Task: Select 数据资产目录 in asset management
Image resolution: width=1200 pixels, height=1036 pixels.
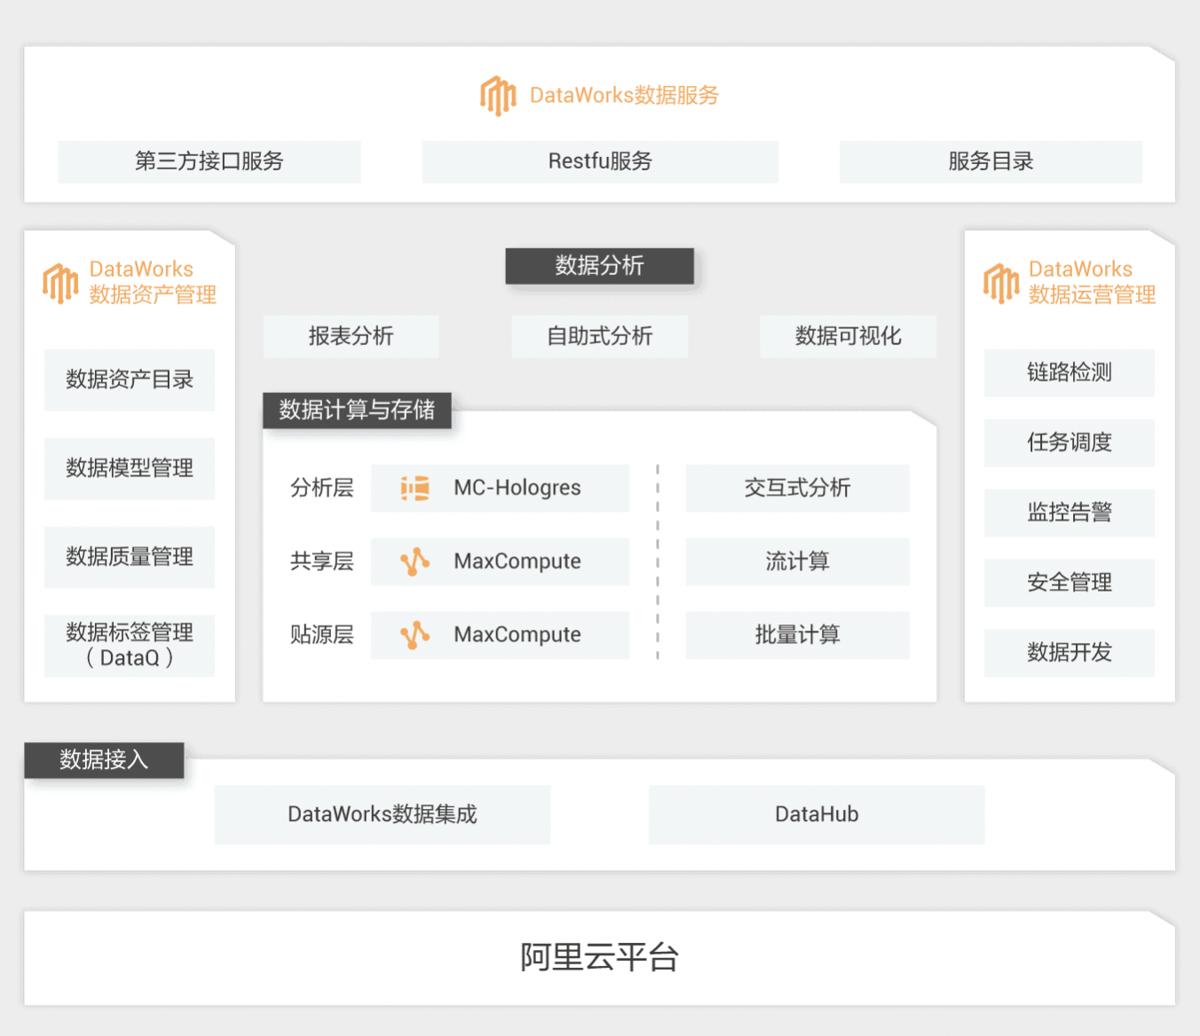Action: [130, 380]
